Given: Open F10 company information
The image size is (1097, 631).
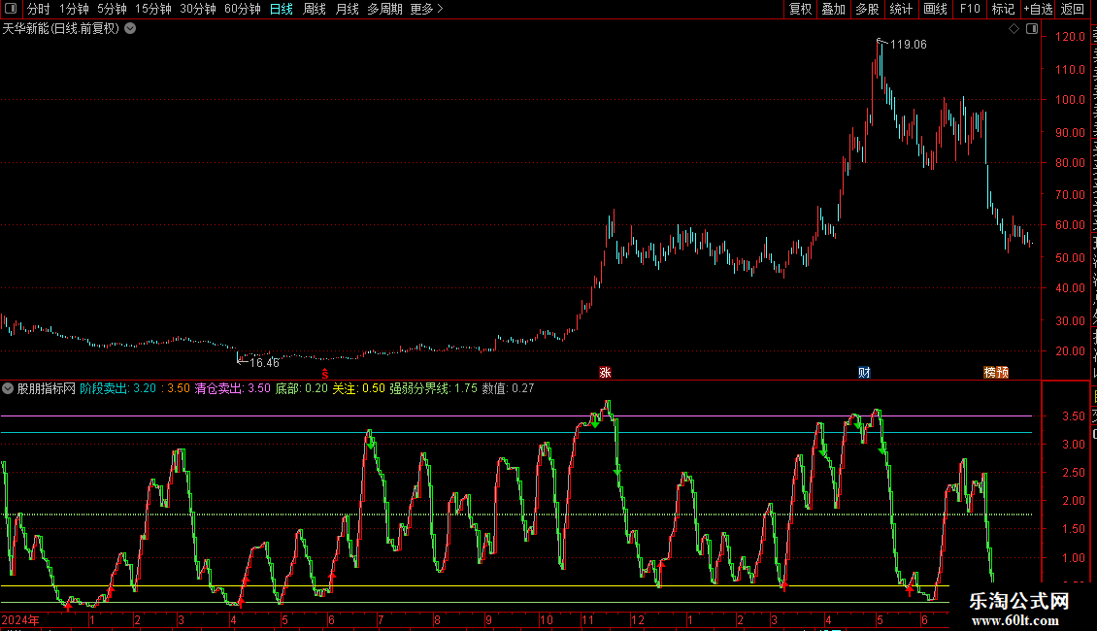Looking at the screenshot, I should (x=970, y=9).
